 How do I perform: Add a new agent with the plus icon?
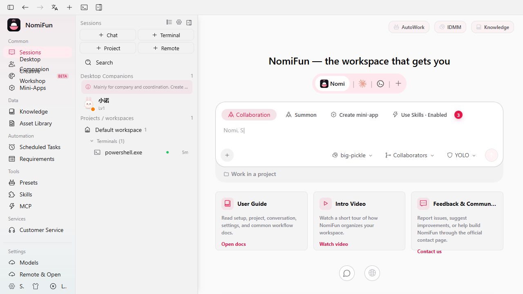click(x=398, y=84)
